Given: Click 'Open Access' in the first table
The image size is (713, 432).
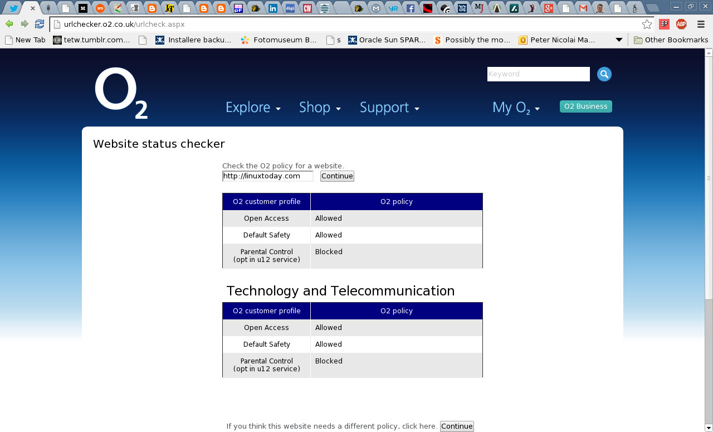Looking at the screenshot, I should coord(266,219).
